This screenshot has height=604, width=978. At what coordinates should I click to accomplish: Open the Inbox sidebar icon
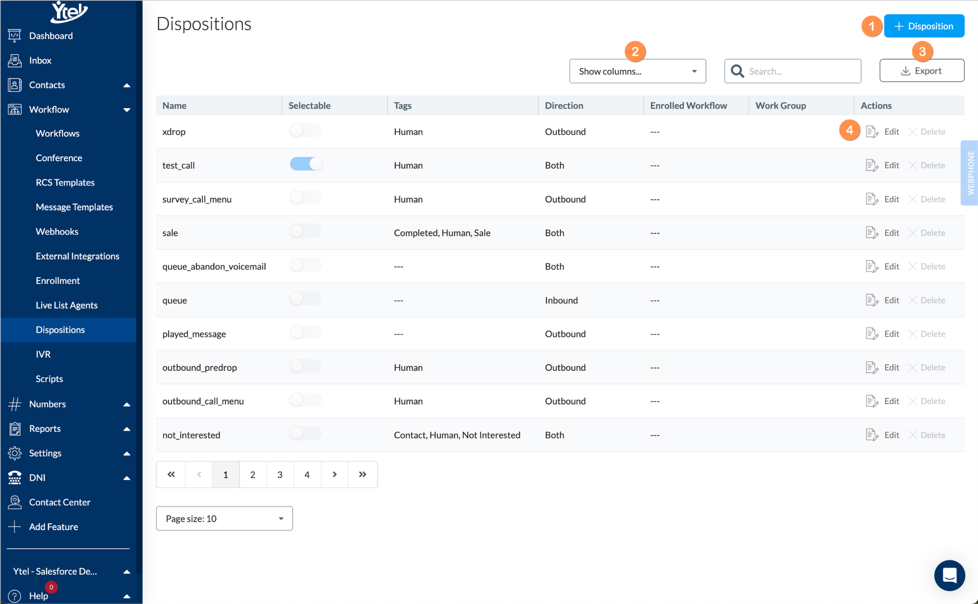[15, 60]
